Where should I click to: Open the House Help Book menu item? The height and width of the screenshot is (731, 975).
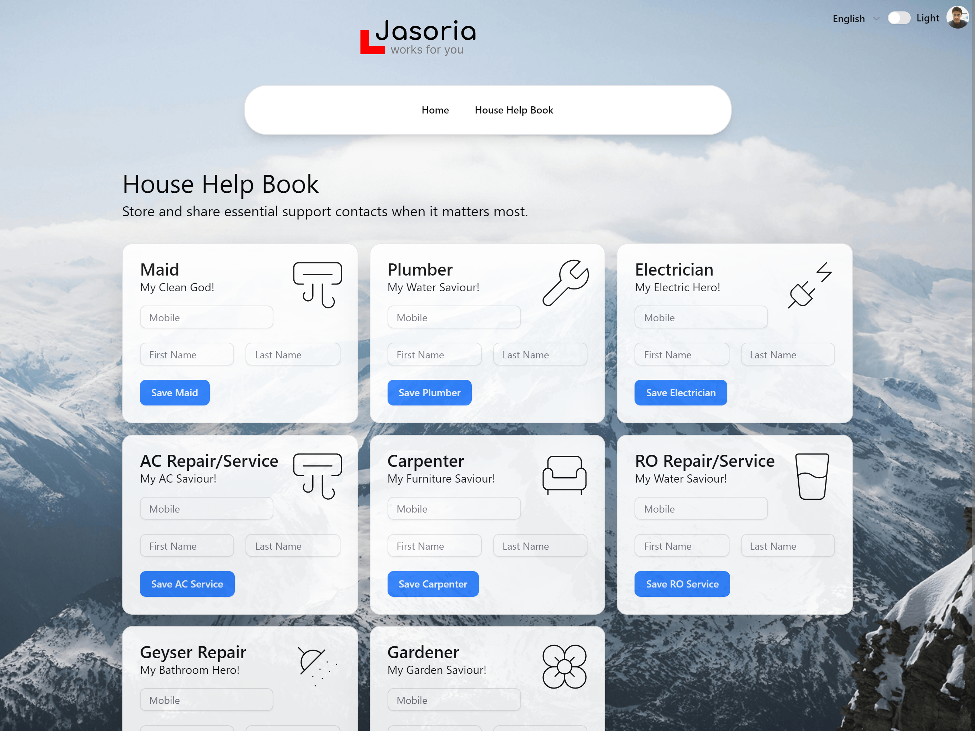click(x=514, y=110)
